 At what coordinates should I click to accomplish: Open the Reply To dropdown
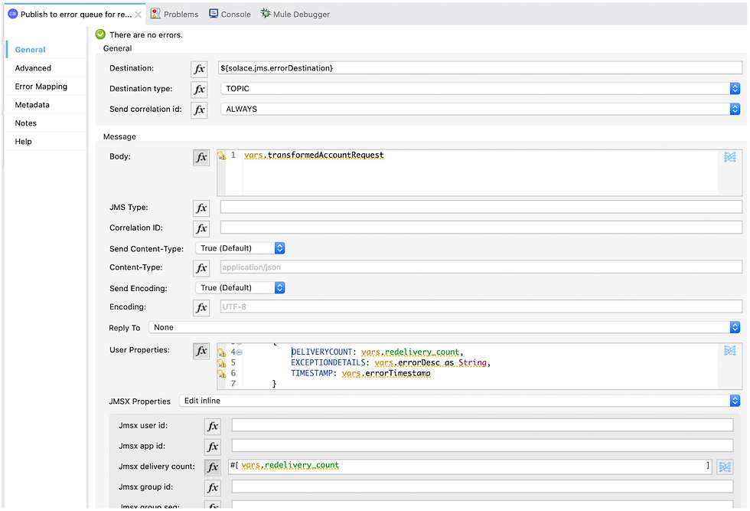point(445,328)
